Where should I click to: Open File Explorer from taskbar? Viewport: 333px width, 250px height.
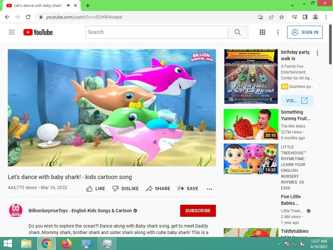[26, 243]
